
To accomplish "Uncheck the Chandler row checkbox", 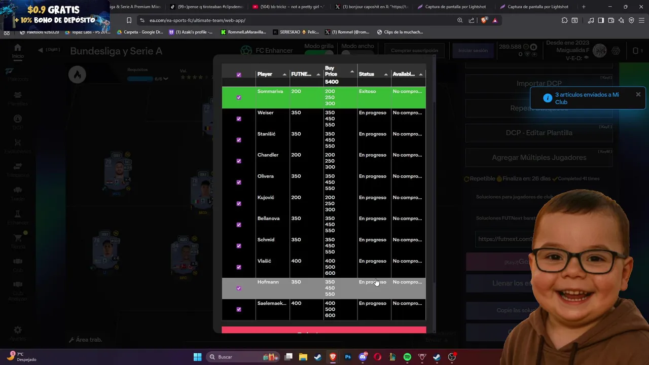I will (x=239, y=161).
